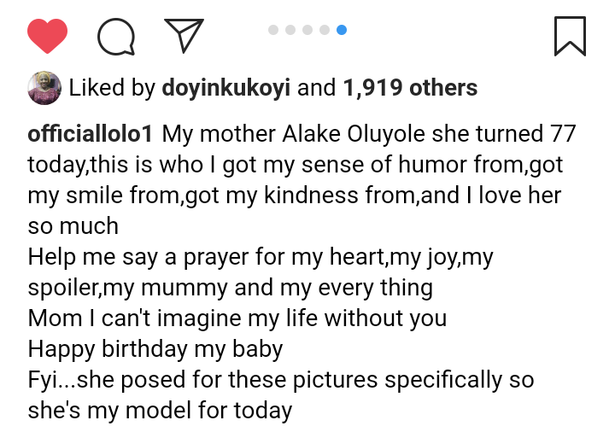Viewport: 615px width, 432px height.
Task: Save post with the bookmark icon
Action: point(570,36)
